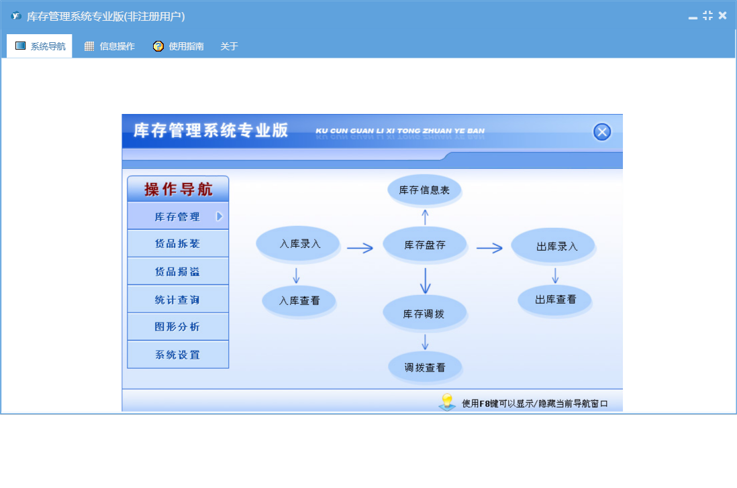Select 货品拆装 in the sidebar
The height and width of the screenshot is (488, 737).
point(178,243)
